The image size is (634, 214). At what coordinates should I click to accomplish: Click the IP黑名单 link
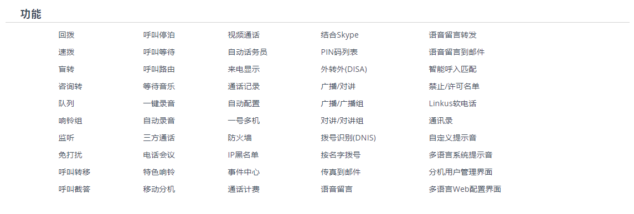point(243,155)
